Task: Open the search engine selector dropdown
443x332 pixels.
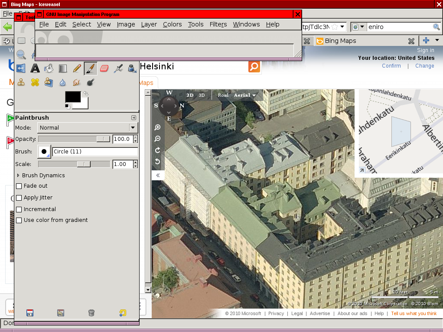Action: [358, 27]
